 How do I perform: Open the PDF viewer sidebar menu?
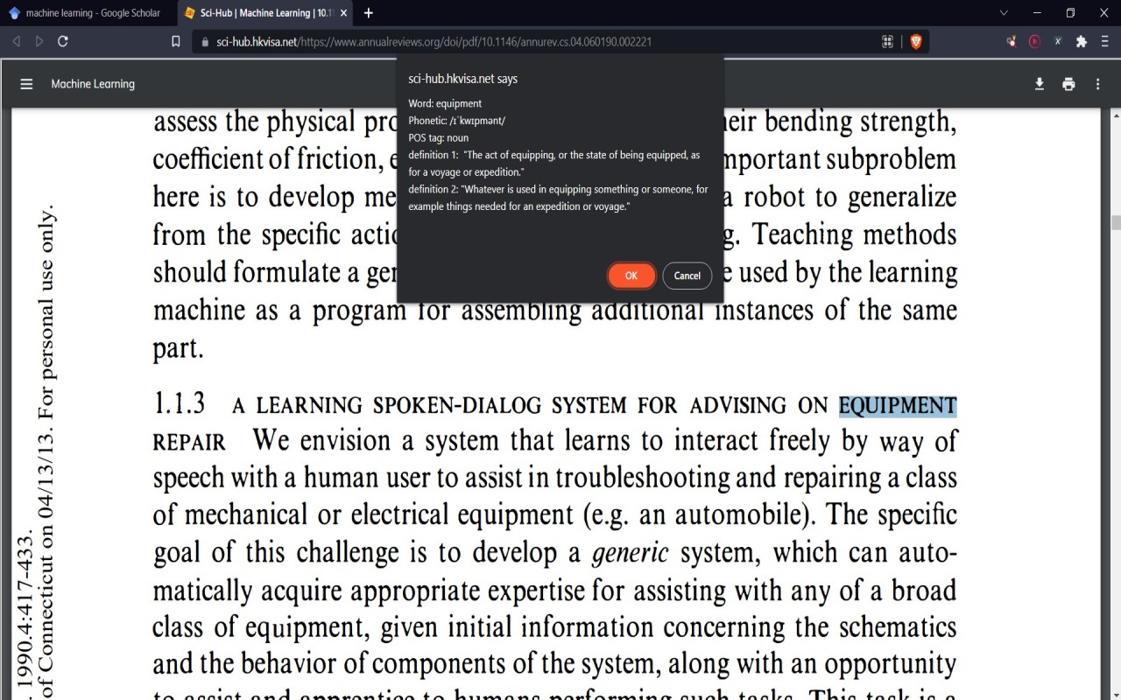click(x=26, y=83)
